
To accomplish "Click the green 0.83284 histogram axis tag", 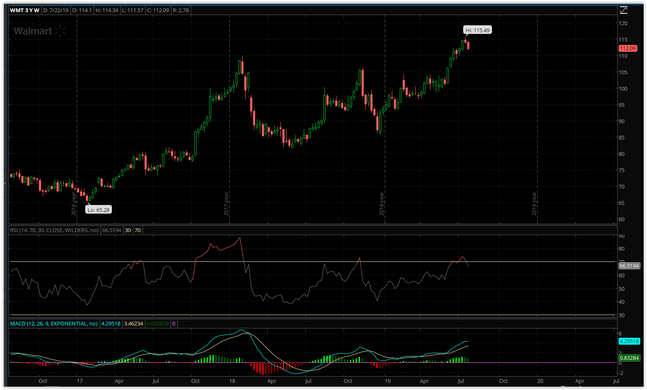I will (x=629, y=358).
